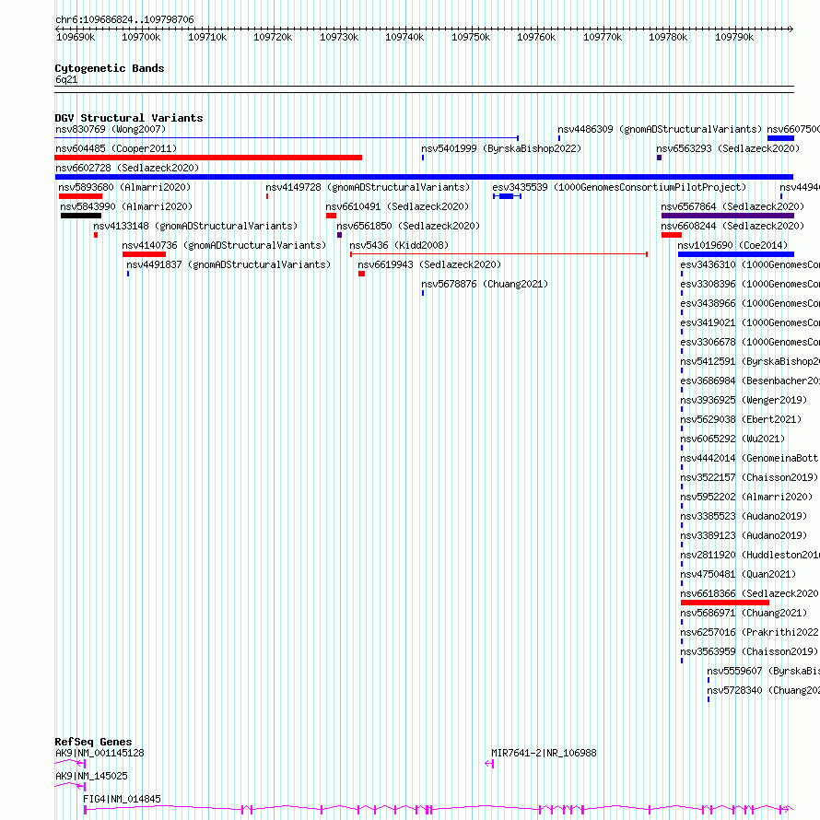Screen dimensions: 820x820
Task: Click nsv6257016 (Prakrithi2022) label
Action: (x=750, y=632)
